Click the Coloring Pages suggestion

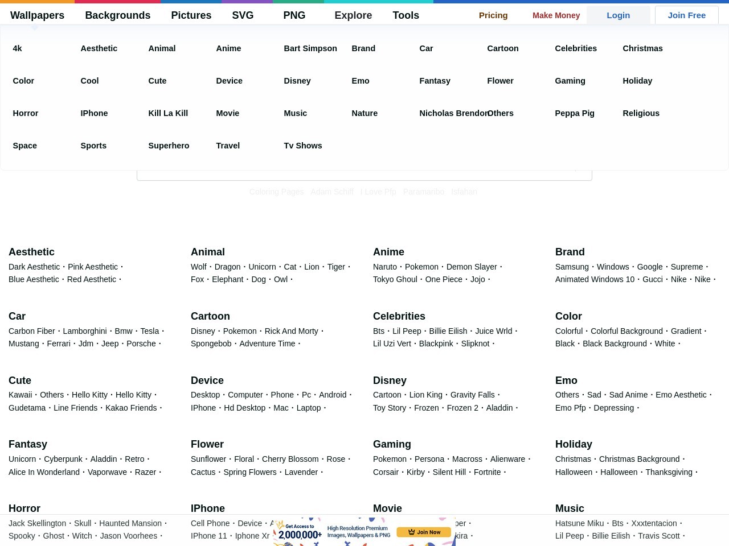pos(276,192)
